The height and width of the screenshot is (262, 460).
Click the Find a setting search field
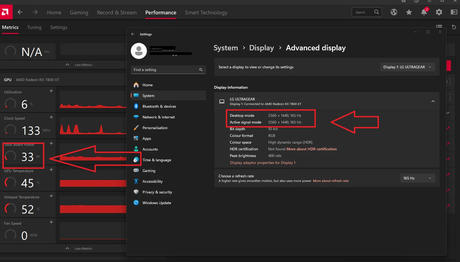tap(168, 70)
